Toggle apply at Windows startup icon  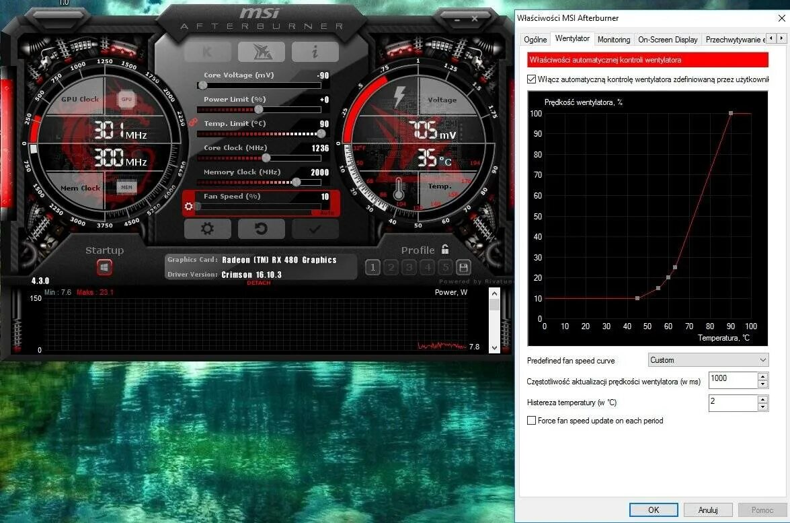pos(104,267)
